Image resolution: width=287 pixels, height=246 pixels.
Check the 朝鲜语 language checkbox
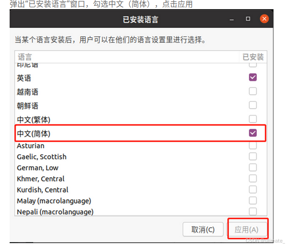(x=253, y=105)
